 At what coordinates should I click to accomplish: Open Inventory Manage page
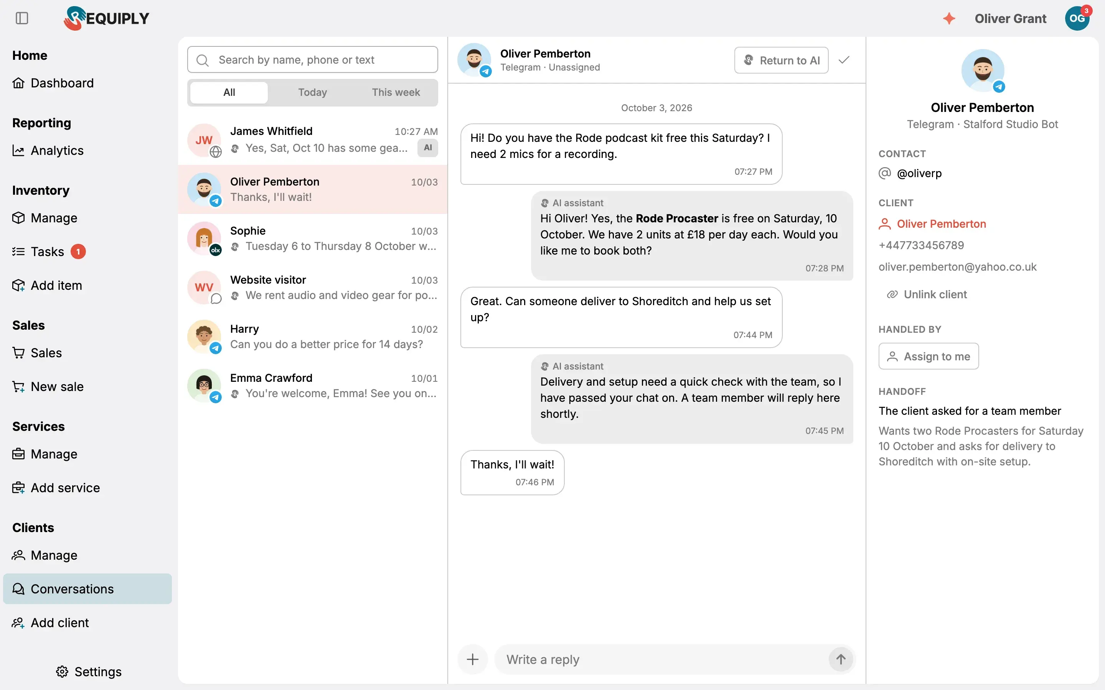[45, 218]
